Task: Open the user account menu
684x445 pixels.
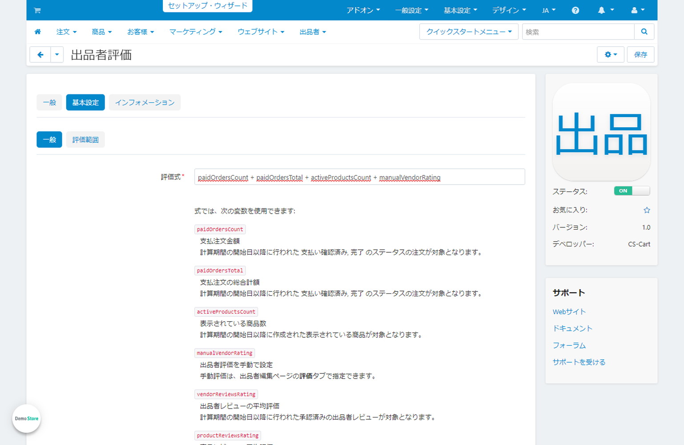Action: tap(638, 10)
